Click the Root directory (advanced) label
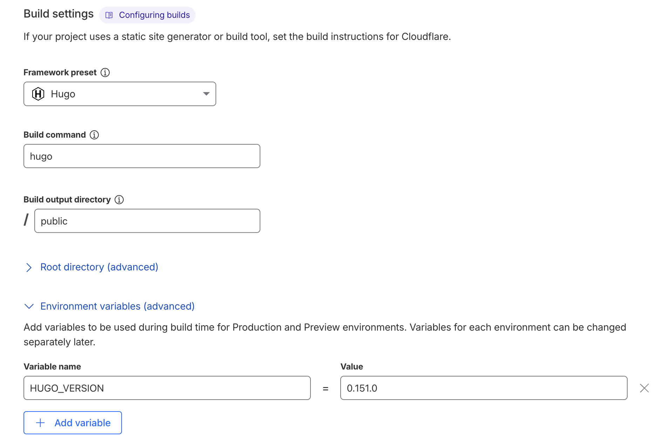This screenshot has width=663, height=442. pyautogui.click(x=99, y=267)
